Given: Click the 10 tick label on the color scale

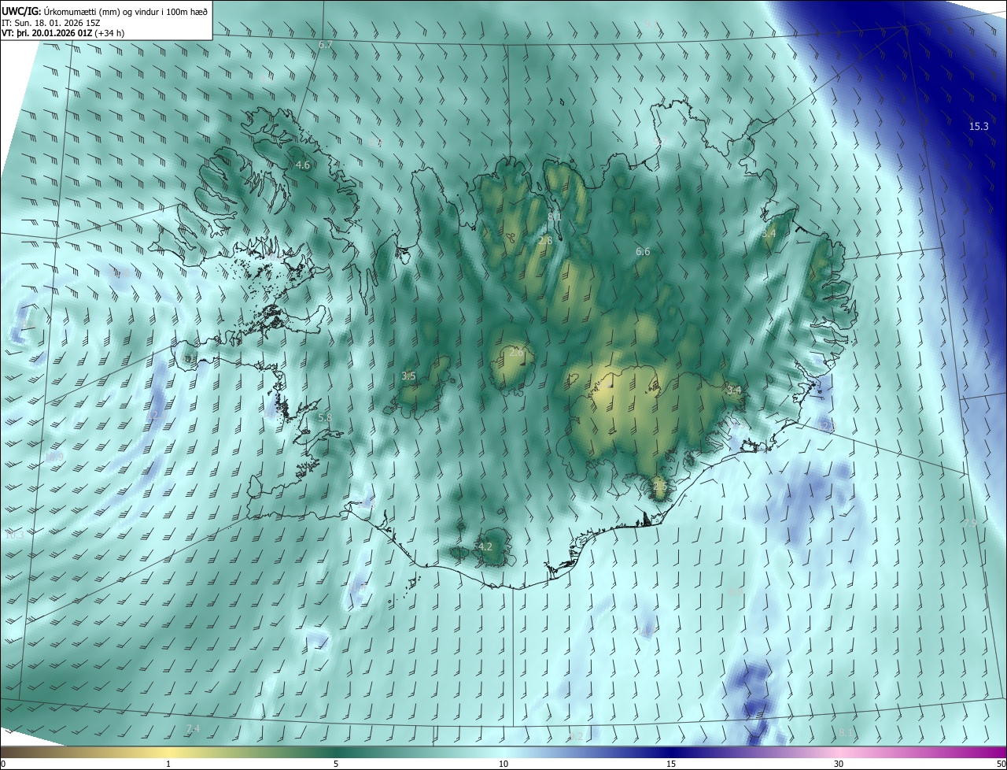Looking at the screenshot, I should tap(503, 764).
